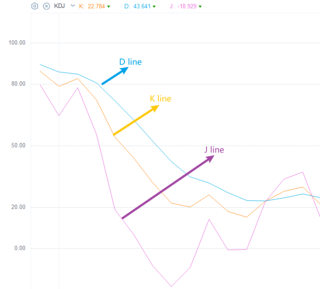Image resolution: width=320 pixels, height=289 pixels.
Task: Click the green down arrow beside D value
Action: [154, 7]
